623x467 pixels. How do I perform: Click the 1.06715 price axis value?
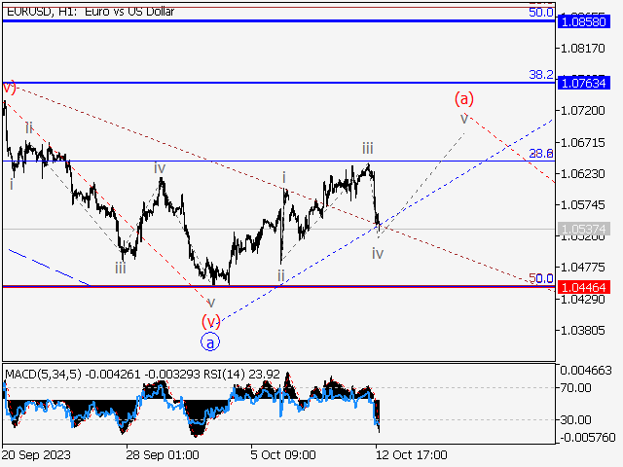click(582, 142)
